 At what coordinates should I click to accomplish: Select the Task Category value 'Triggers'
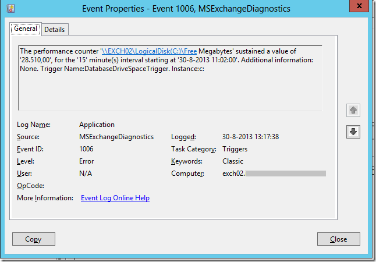pyautogui.click(x=235, y=149)
